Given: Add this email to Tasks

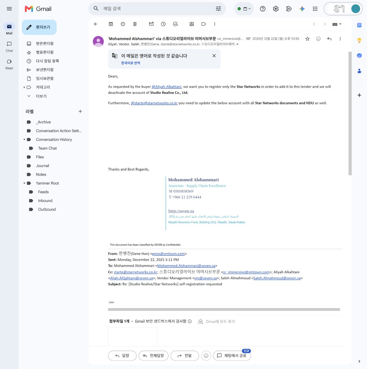Looking at the screenshot, I should click(x=175, y=24).
